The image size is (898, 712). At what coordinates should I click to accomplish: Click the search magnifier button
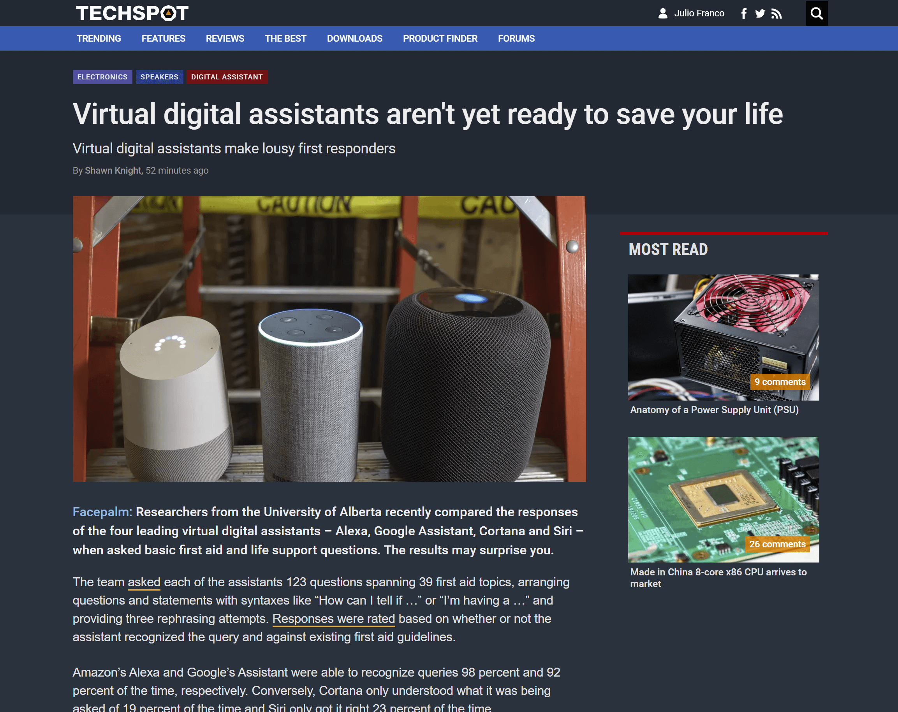click(x=816, y=13)
